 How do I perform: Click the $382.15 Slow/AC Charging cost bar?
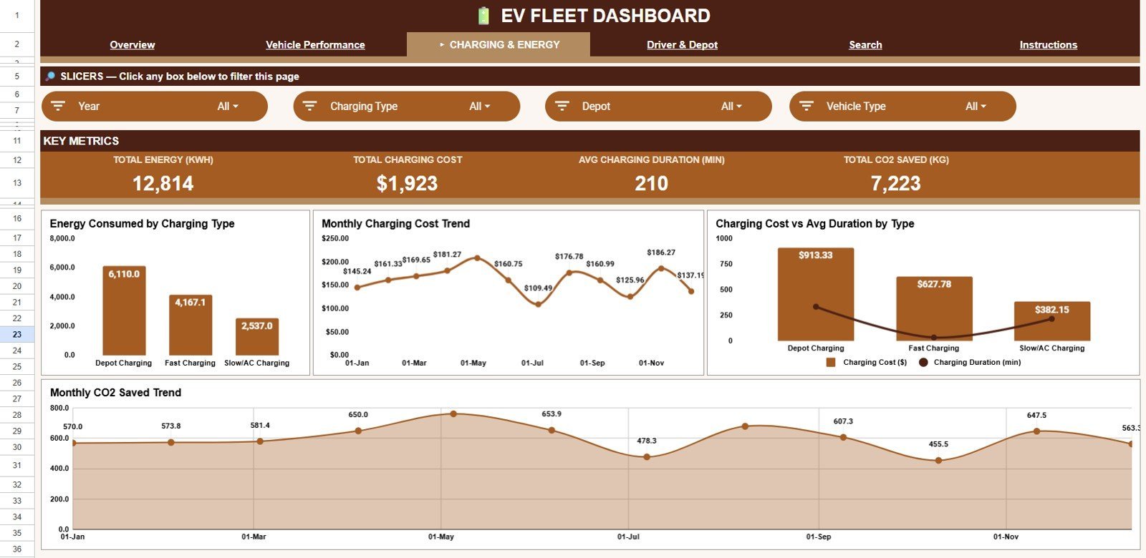[1052, 321]
